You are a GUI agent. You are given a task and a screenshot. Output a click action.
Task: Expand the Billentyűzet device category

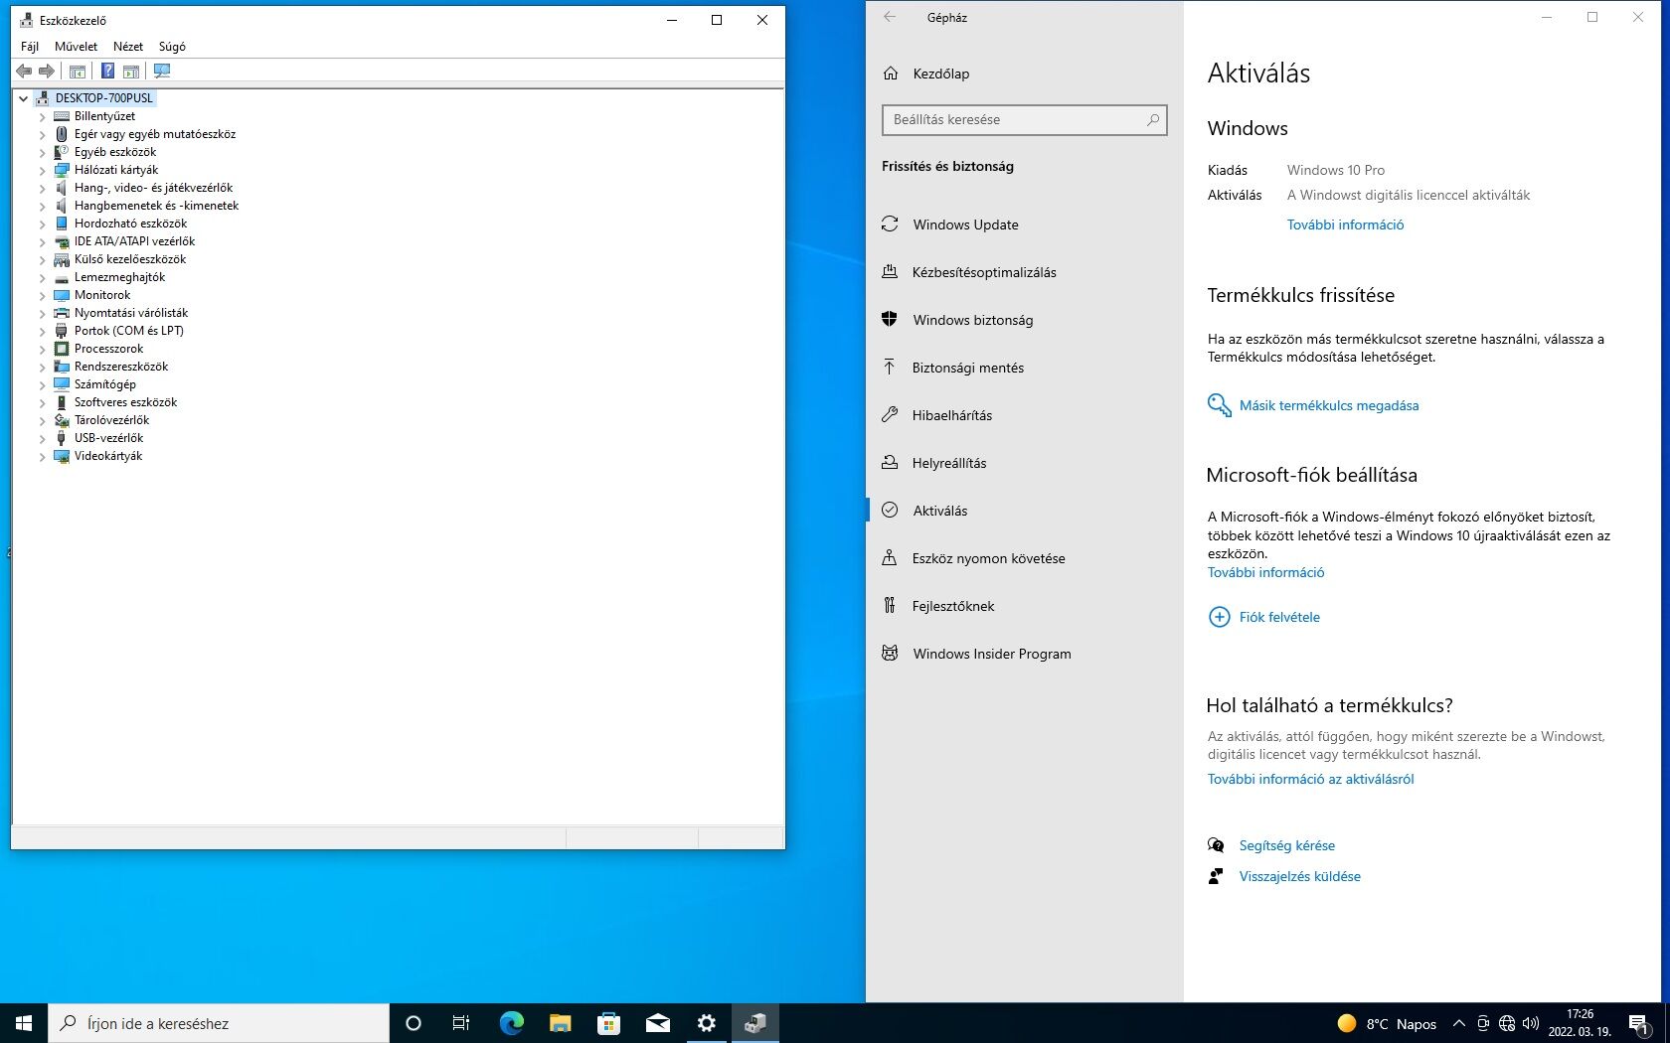click(42, 116)
